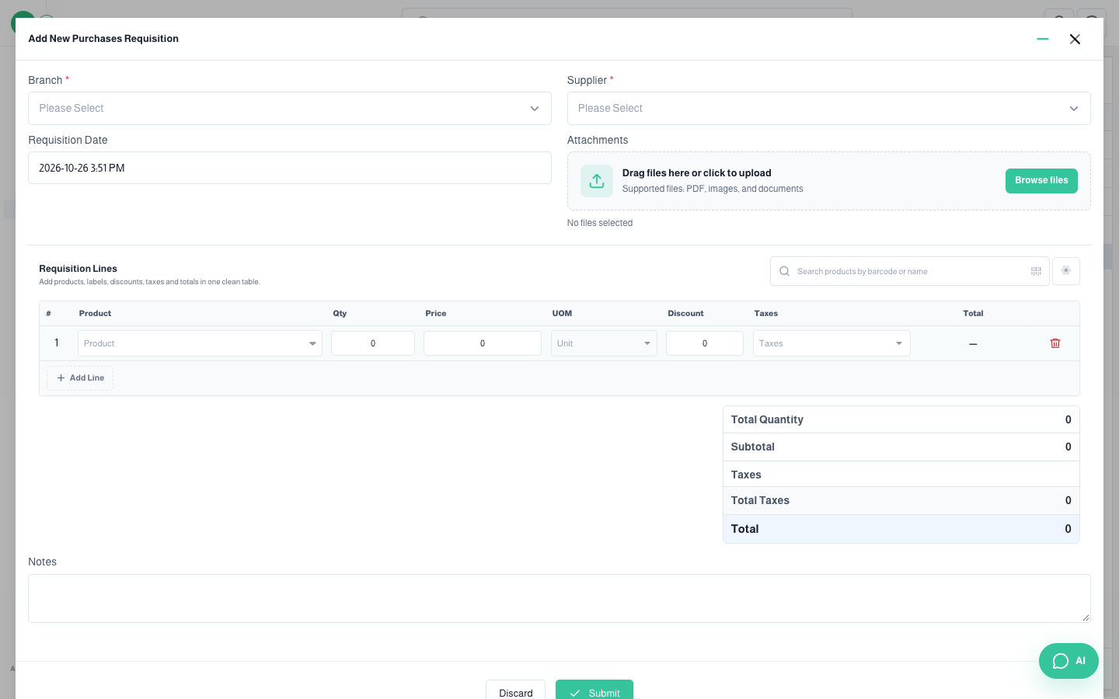The width and height of the screenshot is (1119, 699).
Task: Expand the Taxes dropdown in line 1
Action: click(x=831, y=343)
